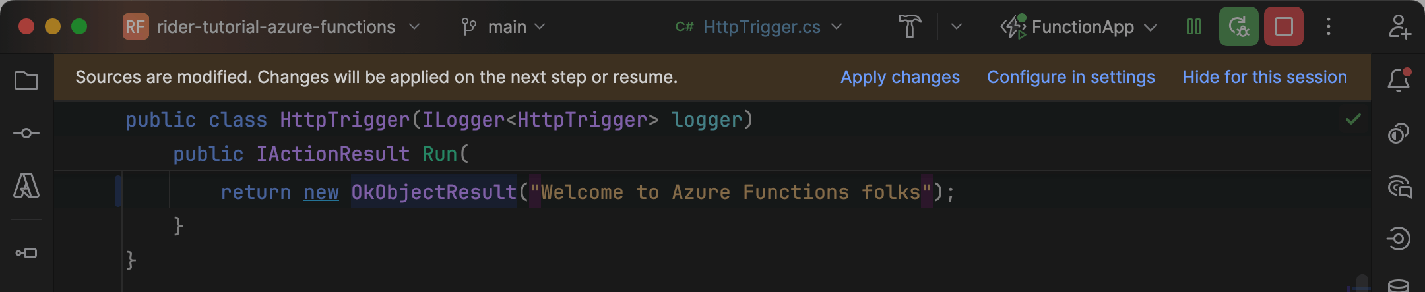Click Hide for this session

(1264, 77)
